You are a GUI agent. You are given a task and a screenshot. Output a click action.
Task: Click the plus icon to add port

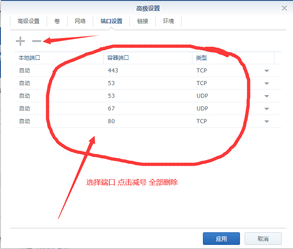(x=20, y=41)
